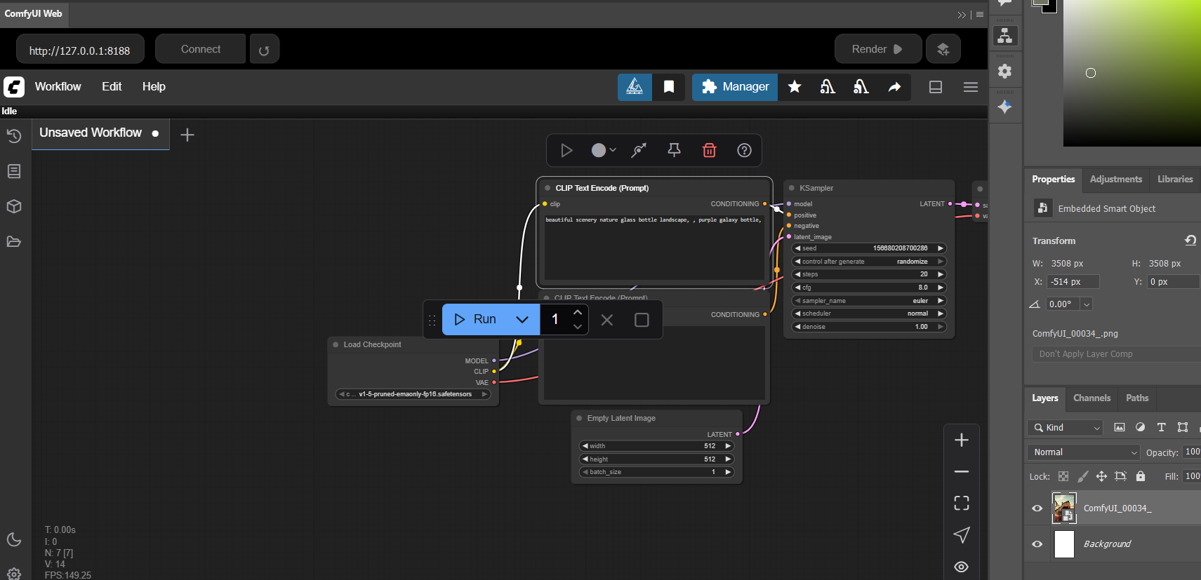The image size is (1201, 580).
Task: Pin the node with pin icon
Action: coord(674,150)
